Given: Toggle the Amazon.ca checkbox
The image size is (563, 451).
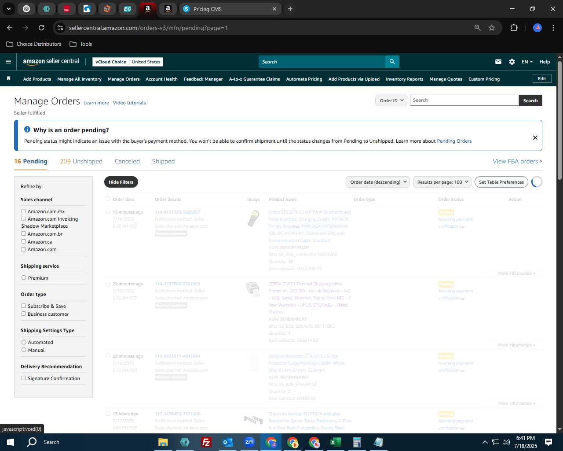Looking at the screenshot, I should 24,241.
